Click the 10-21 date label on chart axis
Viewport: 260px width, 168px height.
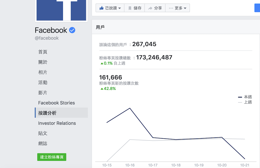245,165
